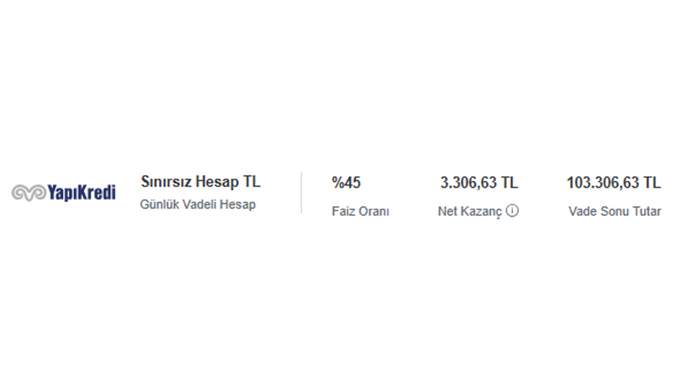
Task: Open the Sınırsız Hesap TL product title
Action: [200, 182]
